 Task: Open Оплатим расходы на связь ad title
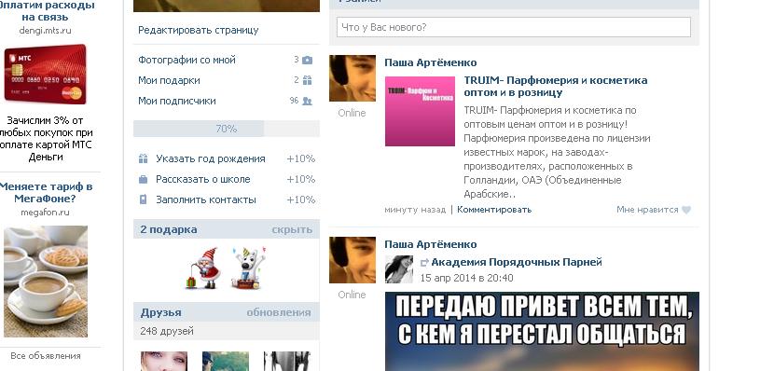[x=47, y=11]
